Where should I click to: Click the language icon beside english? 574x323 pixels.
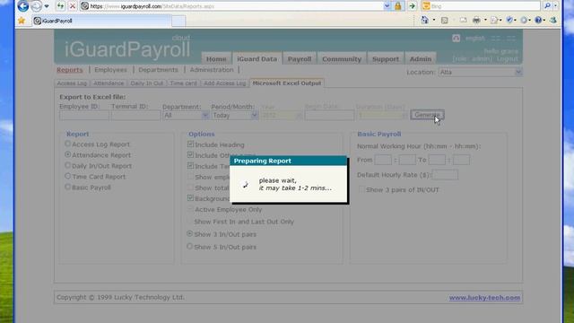pyautogui.click(x=456, y=38)
